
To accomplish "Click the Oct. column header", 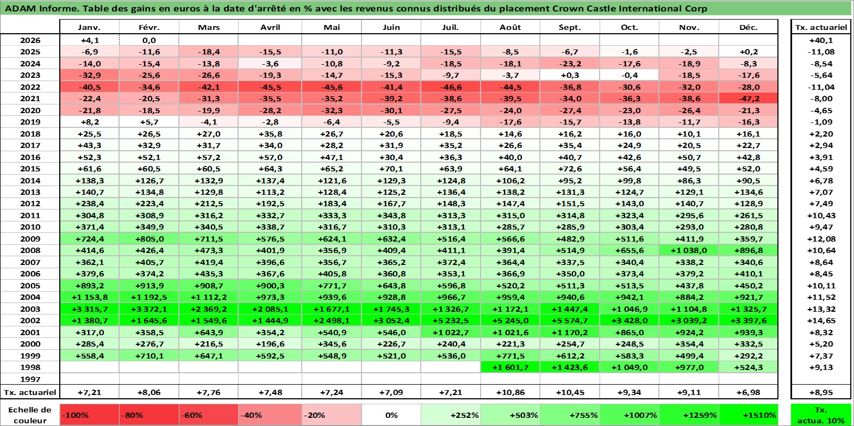I will tap(629, 27).
